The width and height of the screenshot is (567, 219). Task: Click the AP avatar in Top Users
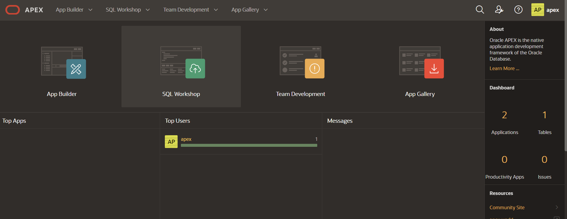tap(171, 142)
